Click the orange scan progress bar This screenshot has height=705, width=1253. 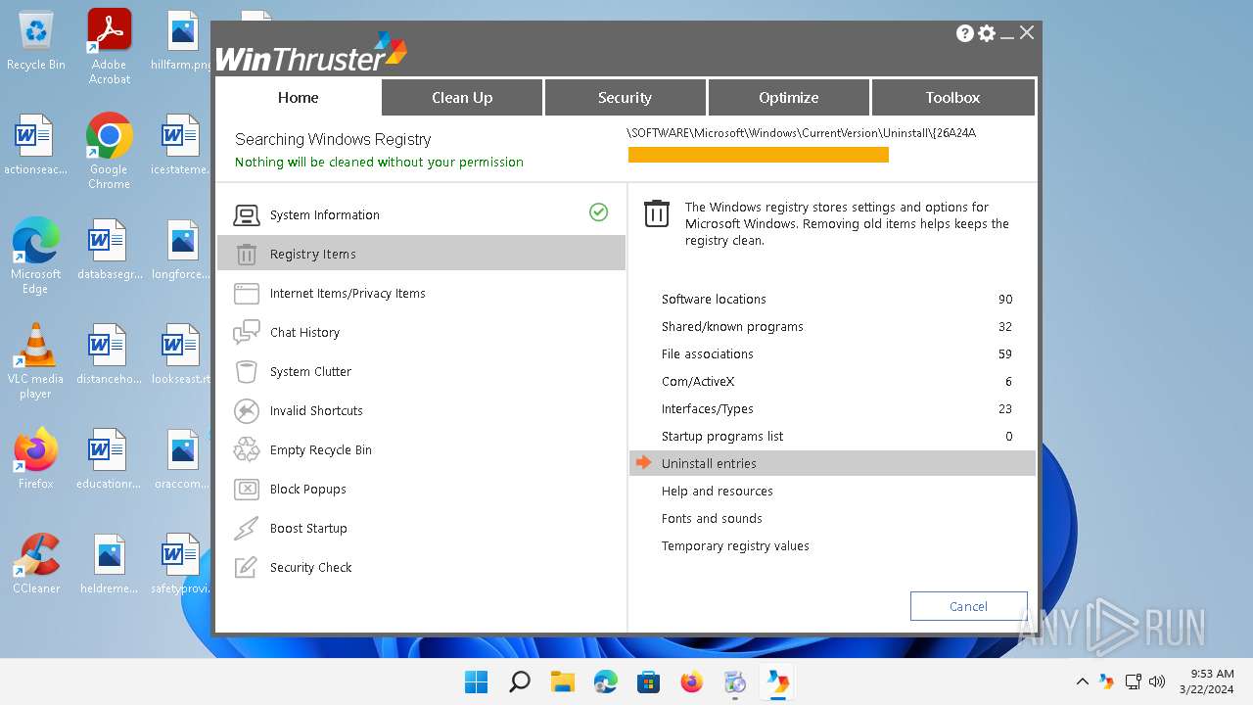pos(759,155)
